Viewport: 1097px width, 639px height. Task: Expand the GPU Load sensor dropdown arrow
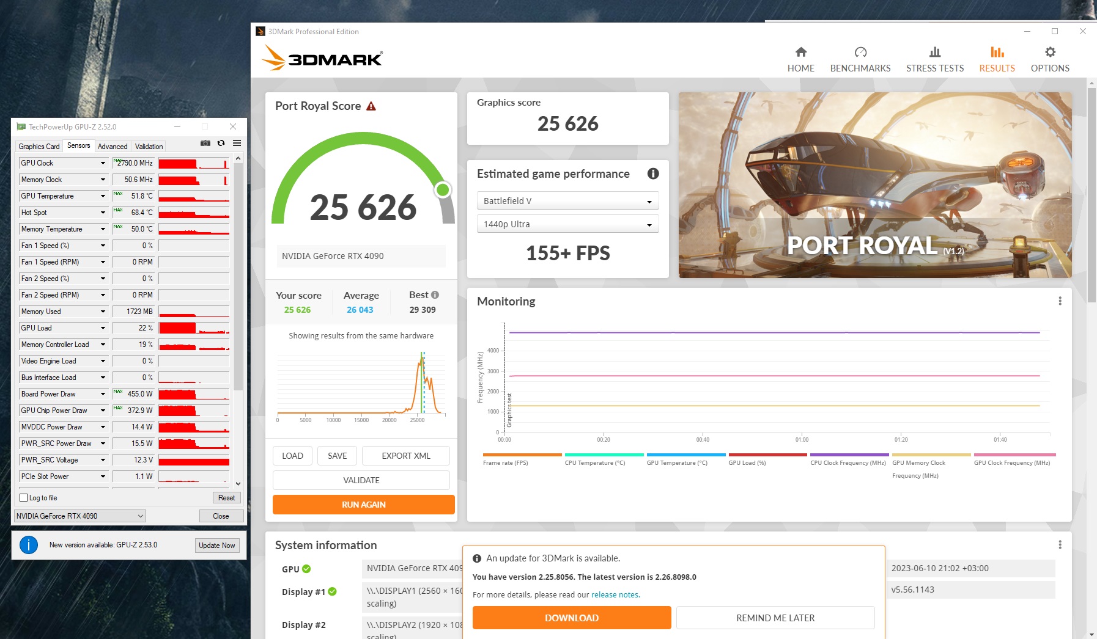click(x=103, y=328)
